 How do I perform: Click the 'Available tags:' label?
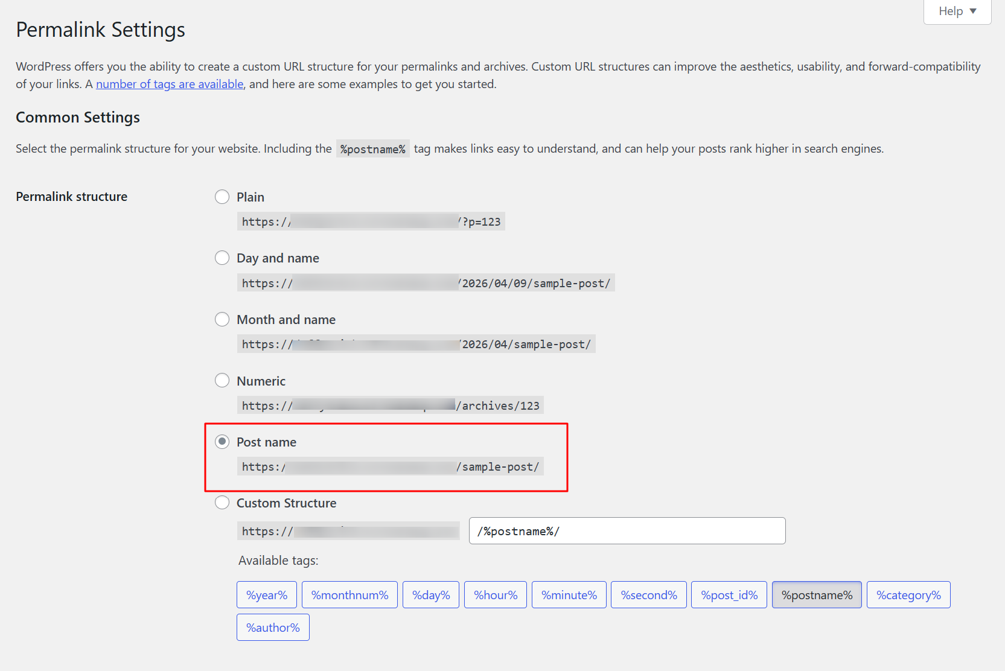click(x=278, y=561)
